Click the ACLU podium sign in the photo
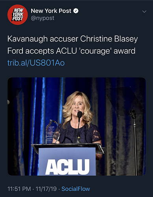The image size is (153, 197). pyautogui.click(x=67, y=162)
